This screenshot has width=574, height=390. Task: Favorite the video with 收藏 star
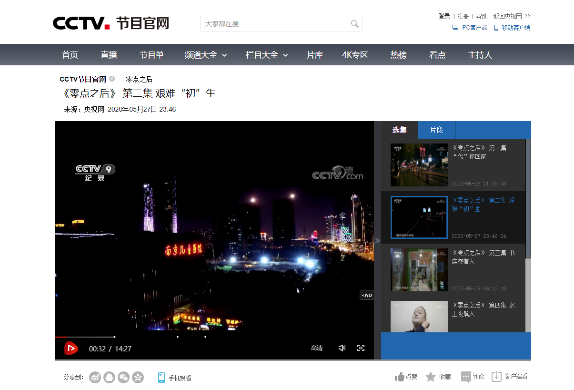pyautogui.click(x=431, y=377)
